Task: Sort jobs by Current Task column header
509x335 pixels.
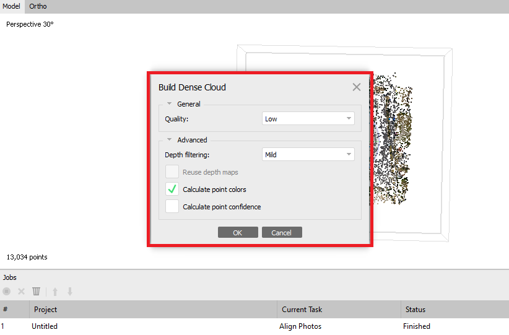Action: click(302, 310)
